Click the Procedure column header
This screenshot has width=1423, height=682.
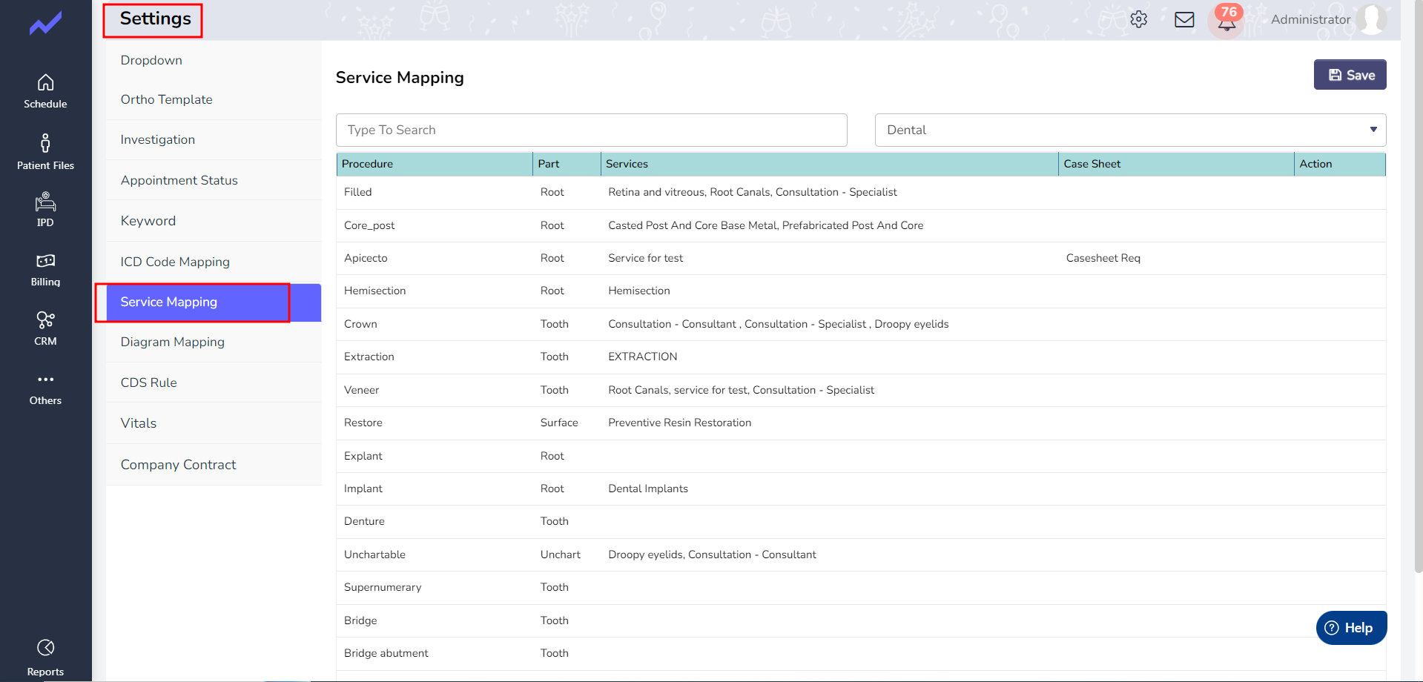(x=435, y=164)
